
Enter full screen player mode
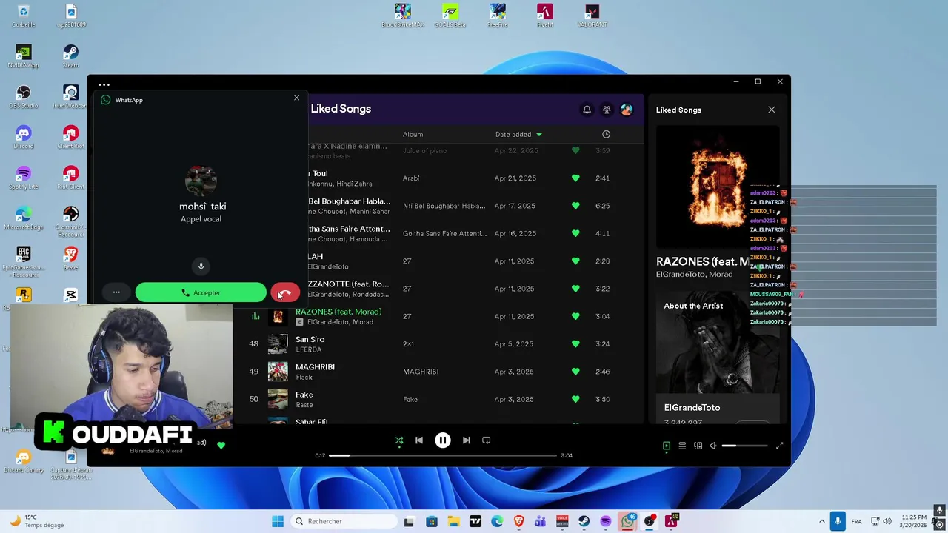[x=779, y=446]
